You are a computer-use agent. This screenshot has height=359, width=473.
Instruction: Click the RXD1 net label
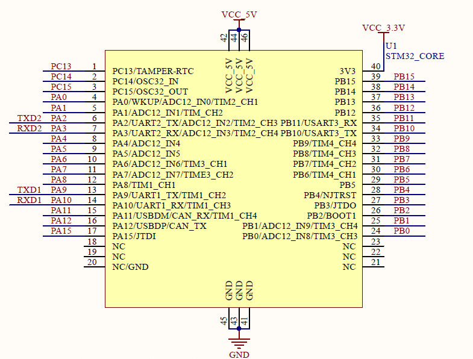(30, 200)
